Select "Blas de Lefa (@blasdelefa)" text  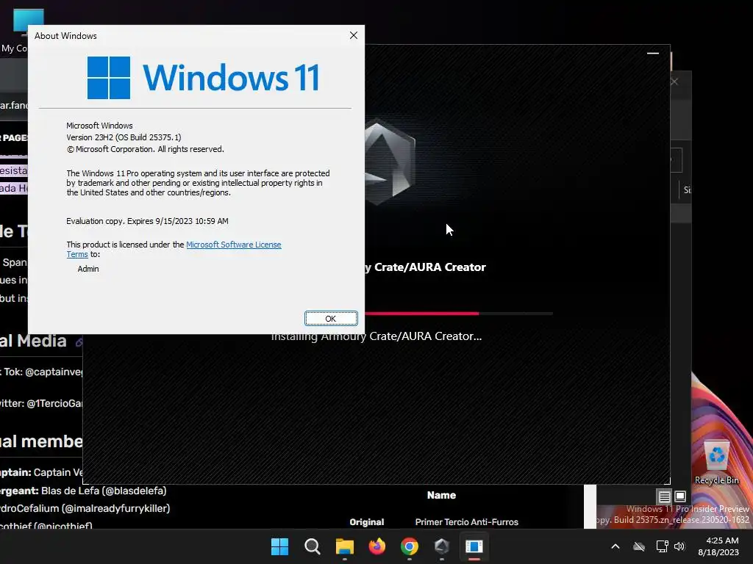tap(104, 491)
